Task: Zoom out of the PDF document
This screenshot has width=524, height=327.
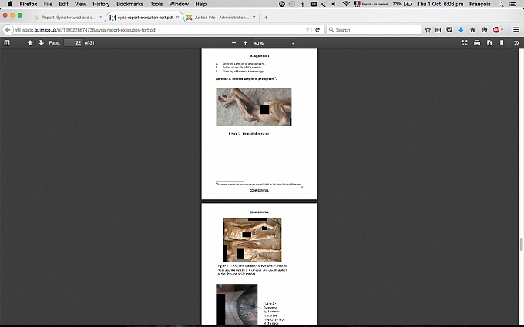Action: tap(233, 43)
